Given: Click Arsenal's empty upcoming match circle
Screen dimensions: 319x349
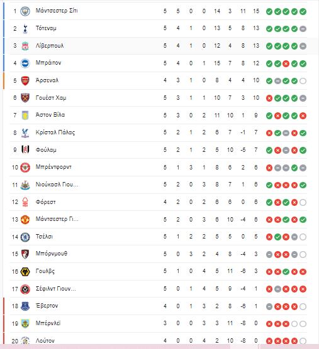Looking at the screenshot, I should 303,81.
